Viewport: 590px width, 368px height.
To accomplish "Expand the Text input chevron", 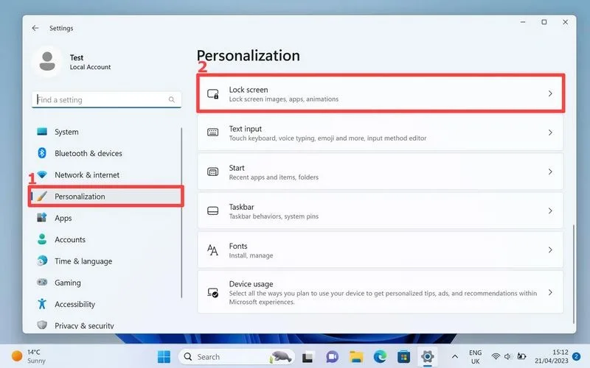I will 550,132.
